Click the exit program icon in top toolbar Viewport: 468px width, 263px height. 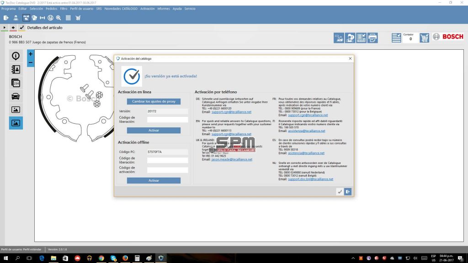(x=5, y=18)
